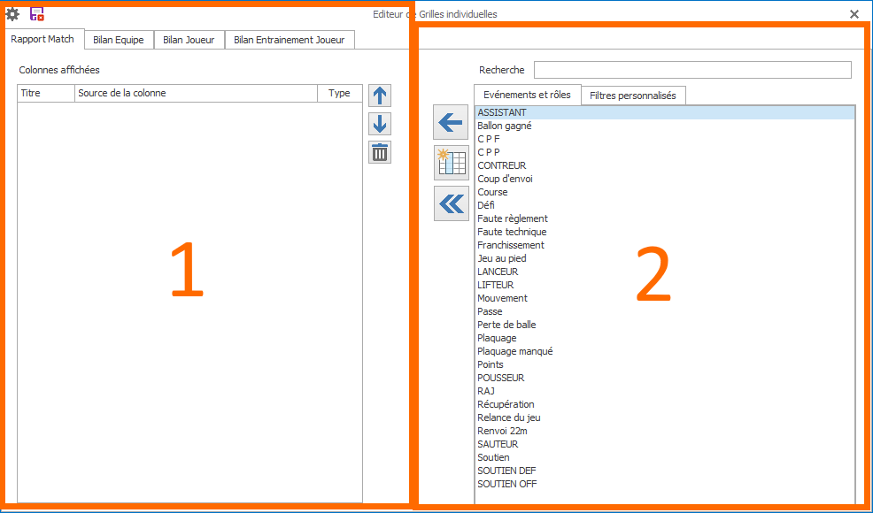Viewport: 873px width, 513px height.
Task: Select Plaquage manqué list entry
Action: (514, 351)
